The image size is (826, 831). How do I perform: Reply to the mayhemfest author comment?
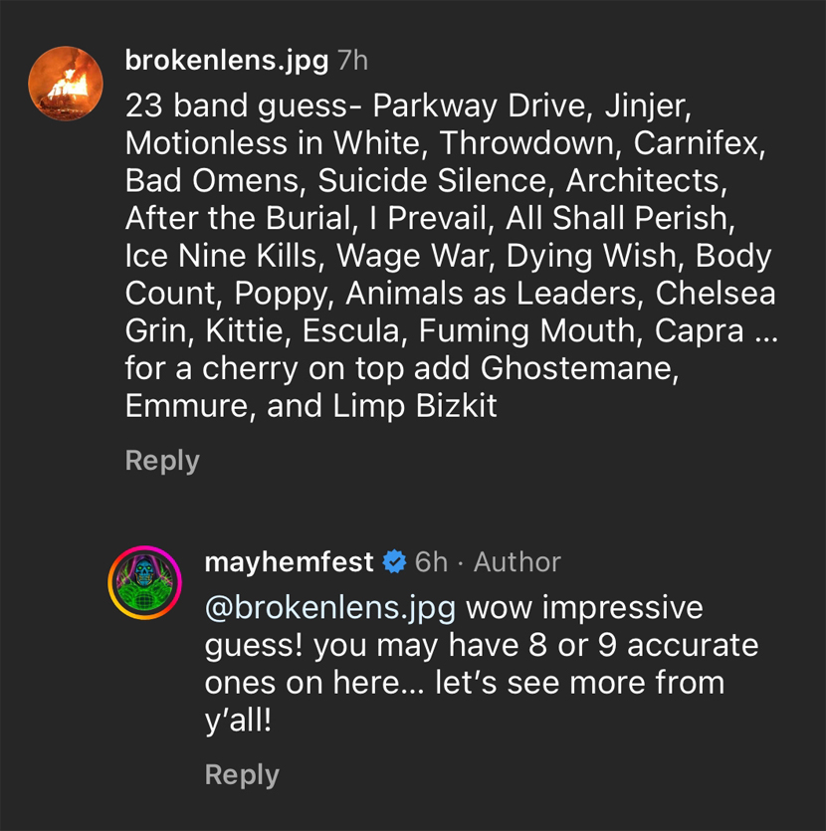coord(242,775)
